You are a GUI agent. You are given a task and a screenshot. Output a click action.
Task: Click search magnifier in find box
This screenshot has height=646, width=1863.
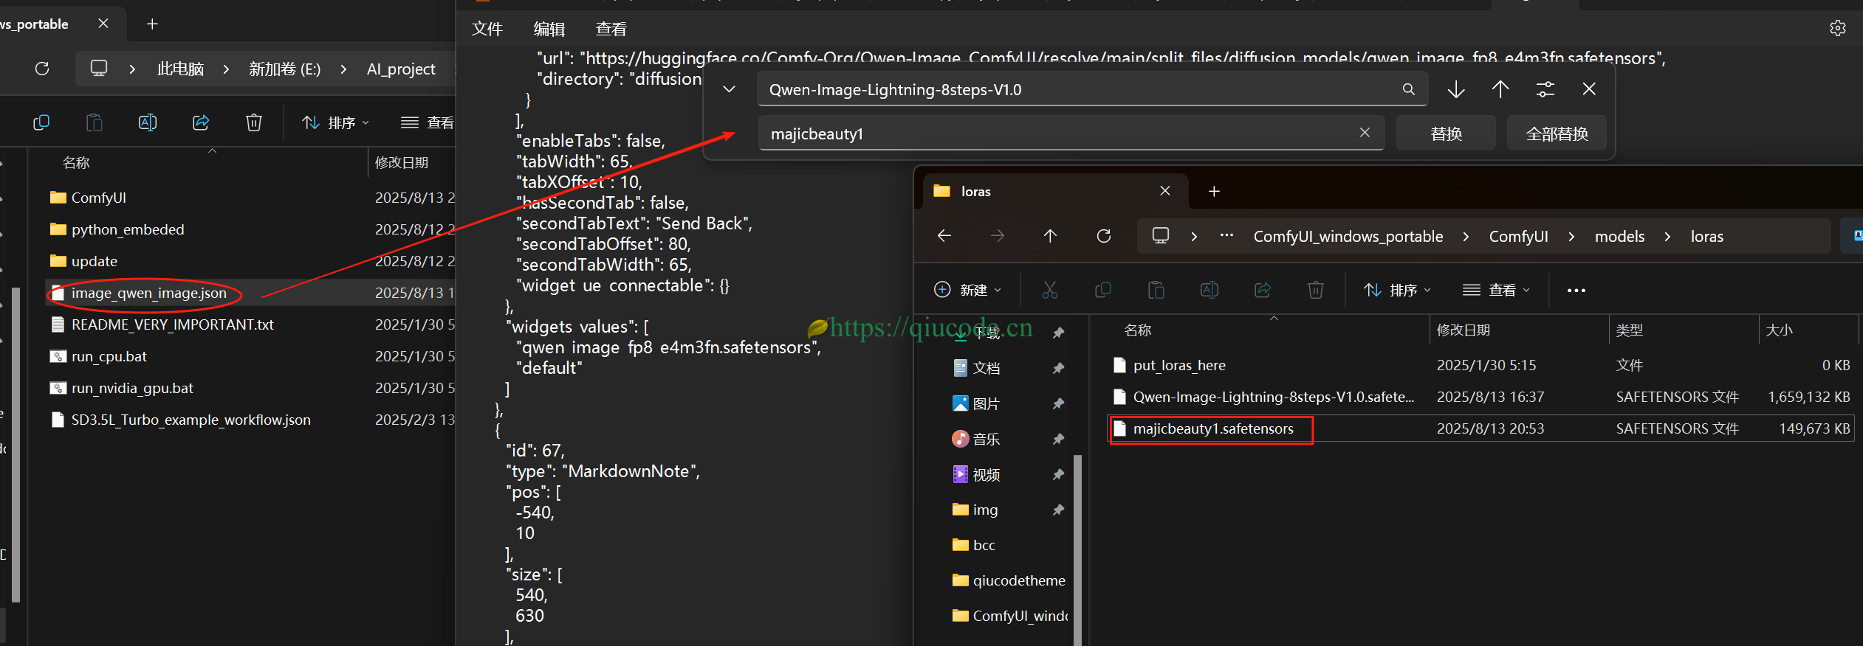(x=1409, y=89)
